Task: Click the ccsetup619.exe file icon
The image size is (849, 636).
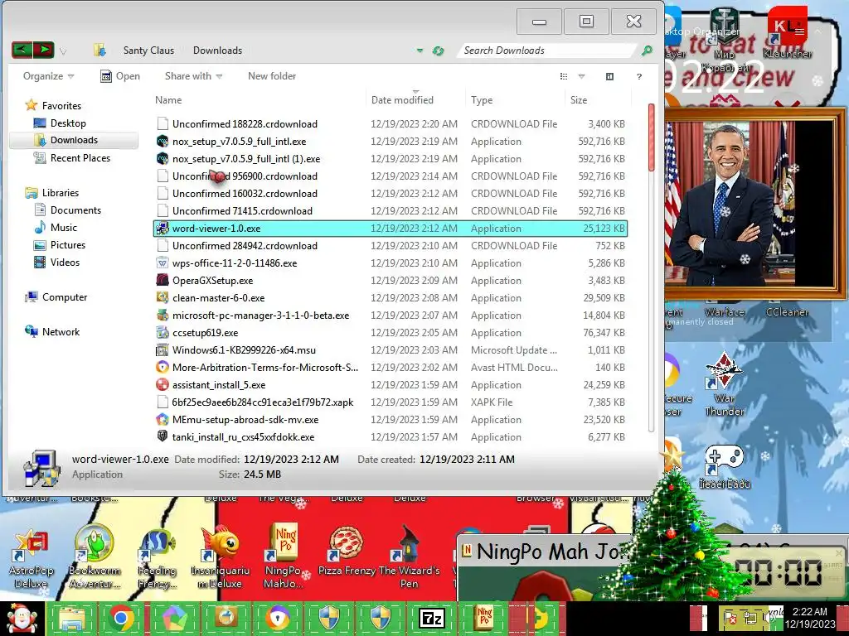Action: tap(162, 332)
